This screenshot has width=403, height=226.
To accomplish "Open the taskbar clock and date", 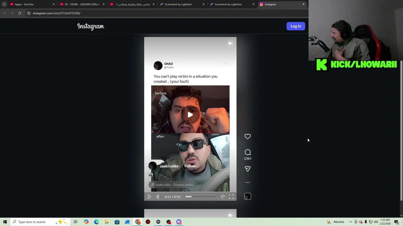I will (x=385, y=222).
